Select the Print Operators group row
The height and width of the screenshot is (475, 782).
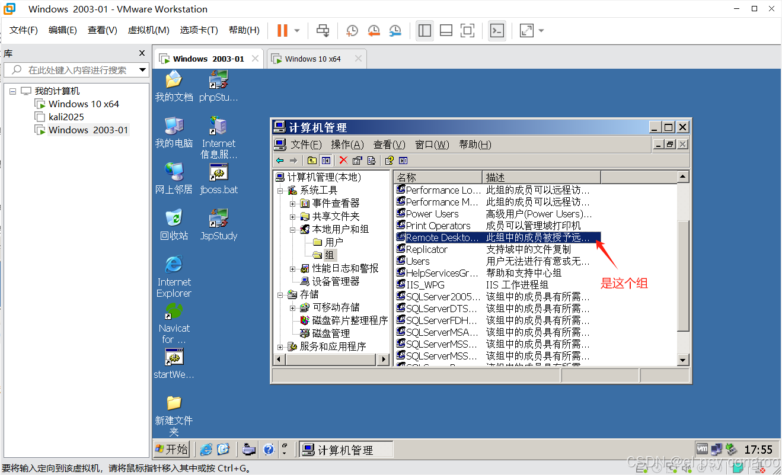pos(498,226)
